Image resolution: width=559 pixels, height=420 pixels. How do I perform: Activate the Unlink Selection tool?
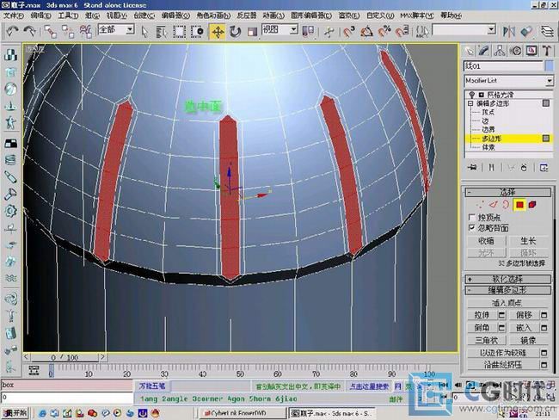[68, 31]
